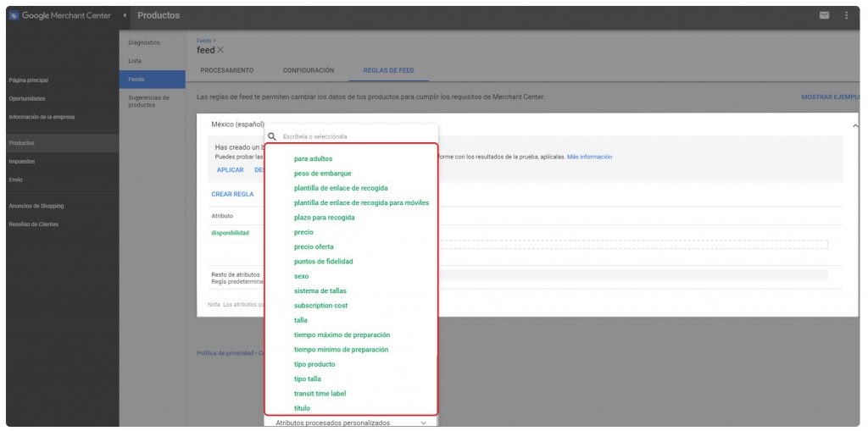Collapse the México (español) panel chevron
This screenshot has height=431, width=868.
[x=854, y=126]
